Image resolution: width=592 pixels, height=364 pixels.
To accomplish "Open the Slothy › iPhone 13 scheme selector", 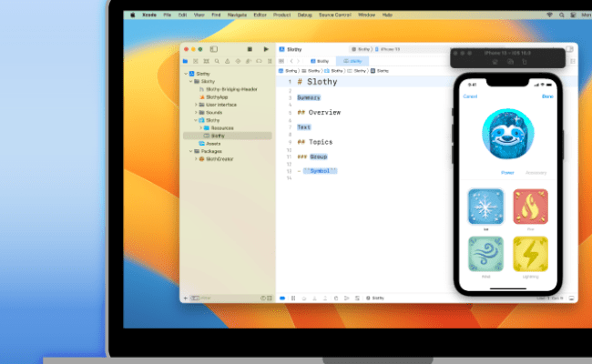I will coord(375,49).
